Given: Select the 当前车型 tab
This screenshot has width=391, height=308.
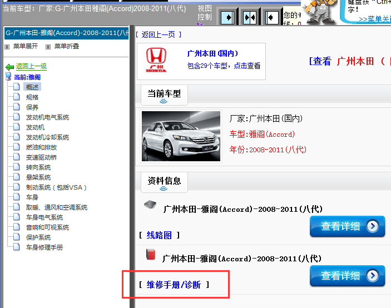Looking at the screenshot, I should click(x=164, y=95).
